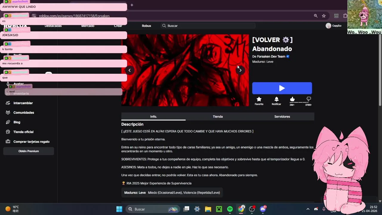Click the Intercambiar sidebar link

tap(23, 103)
